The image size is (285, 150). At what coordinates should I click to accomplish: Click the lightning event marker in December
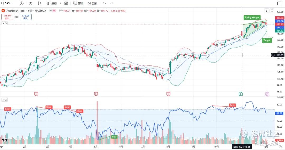(x=267, y=94)
